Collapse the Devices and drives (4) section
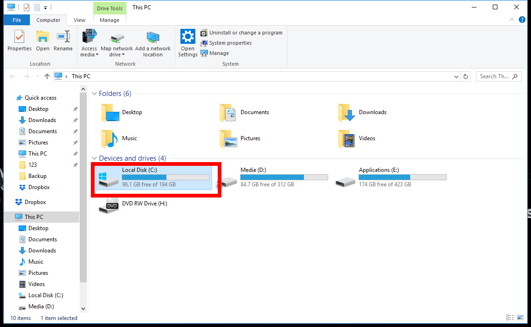The image size is (531, 327). tap(94, 158)
